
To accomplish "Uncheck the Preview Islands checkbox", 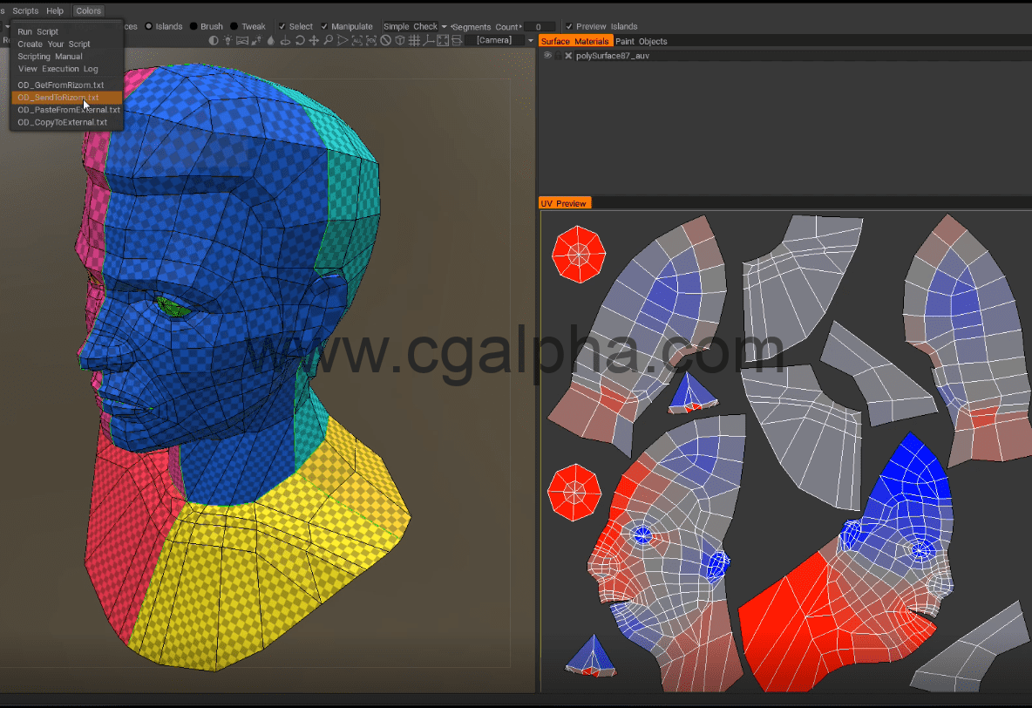I will tap(569, 26).
